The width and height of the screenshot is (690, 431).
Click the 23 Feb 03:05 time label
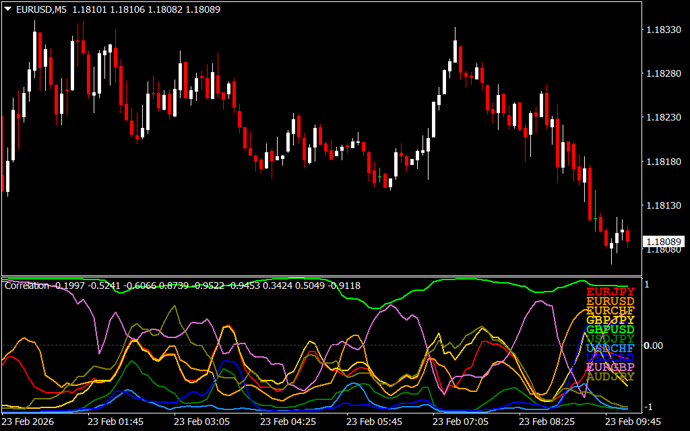point(202,422)
